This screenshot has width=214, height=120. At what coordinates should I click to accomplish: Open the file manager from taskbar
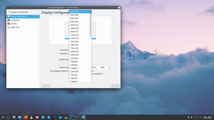20,117
